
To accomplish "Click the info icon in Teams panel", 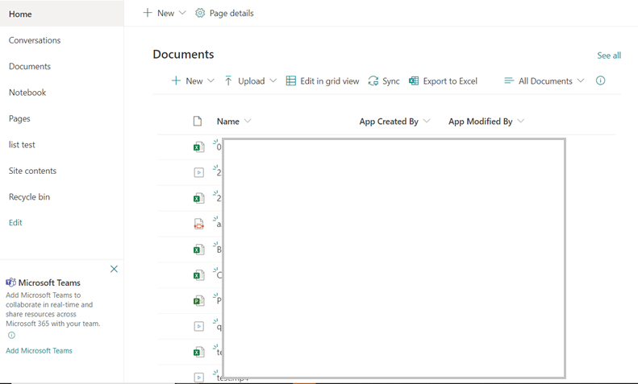I will pos(11,335).
